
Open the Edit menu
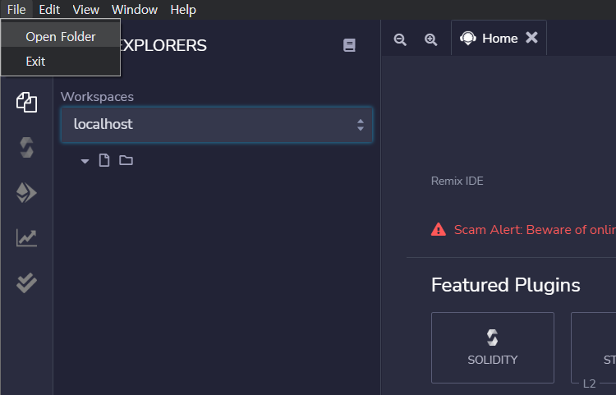pyautogui.click(x=49, y=9)
